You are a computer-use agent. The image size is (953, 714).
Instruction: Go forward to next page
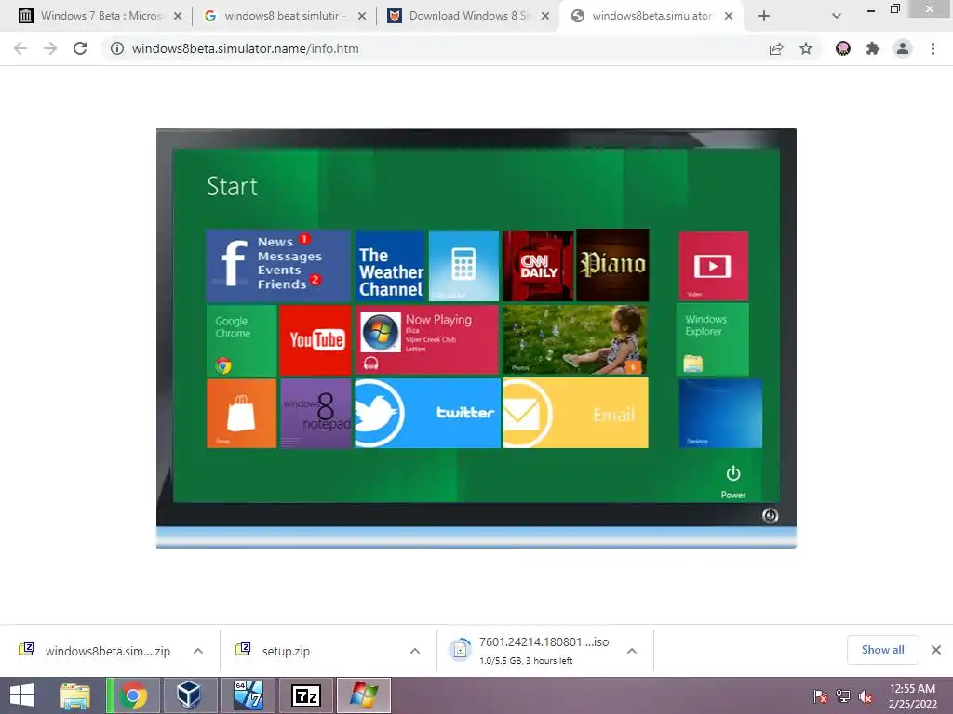[x=50, y=48]
